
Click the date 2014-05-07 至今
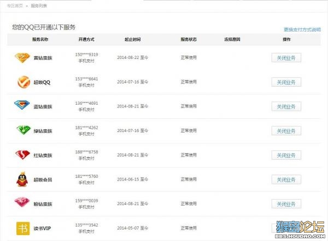click(133, 228)
